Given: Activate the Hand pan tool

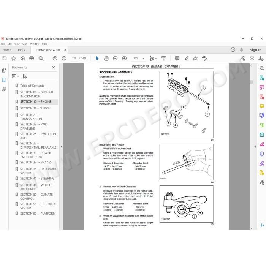Looking at the screenshot, I should point(106,59).
